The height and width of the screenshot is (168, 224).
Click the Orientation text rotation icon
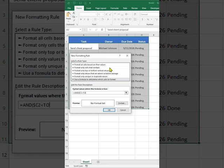pyautogui.click(x=126, y=14)
